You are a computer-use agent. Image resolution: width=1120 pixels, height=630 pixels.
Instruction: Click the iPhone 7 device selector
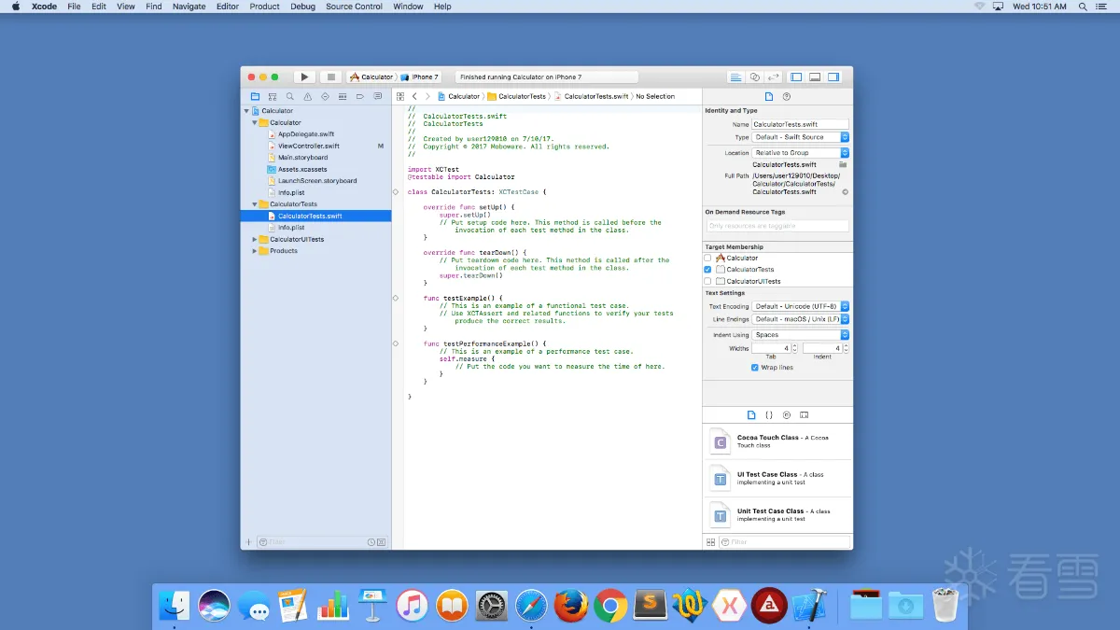coord(424,77)
